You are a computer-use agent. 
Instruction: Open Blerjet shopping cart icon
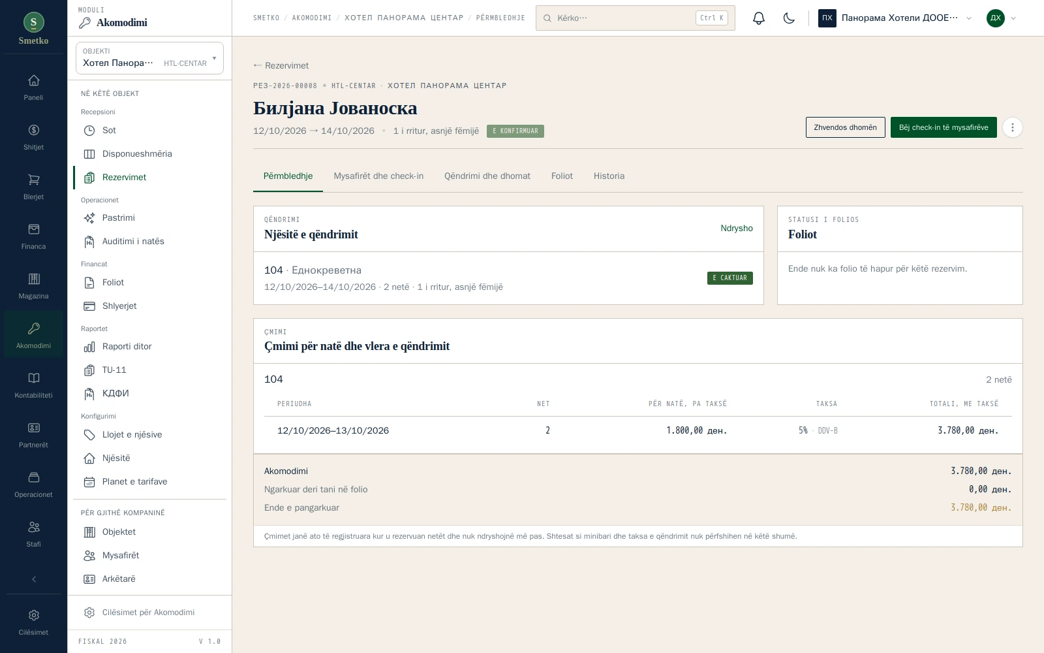[33, 187]
